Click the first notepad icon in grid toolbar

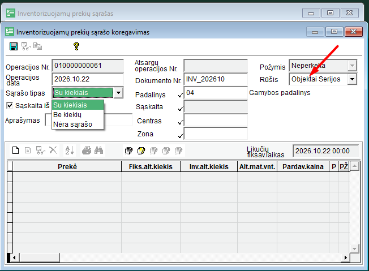pos(128,150)
